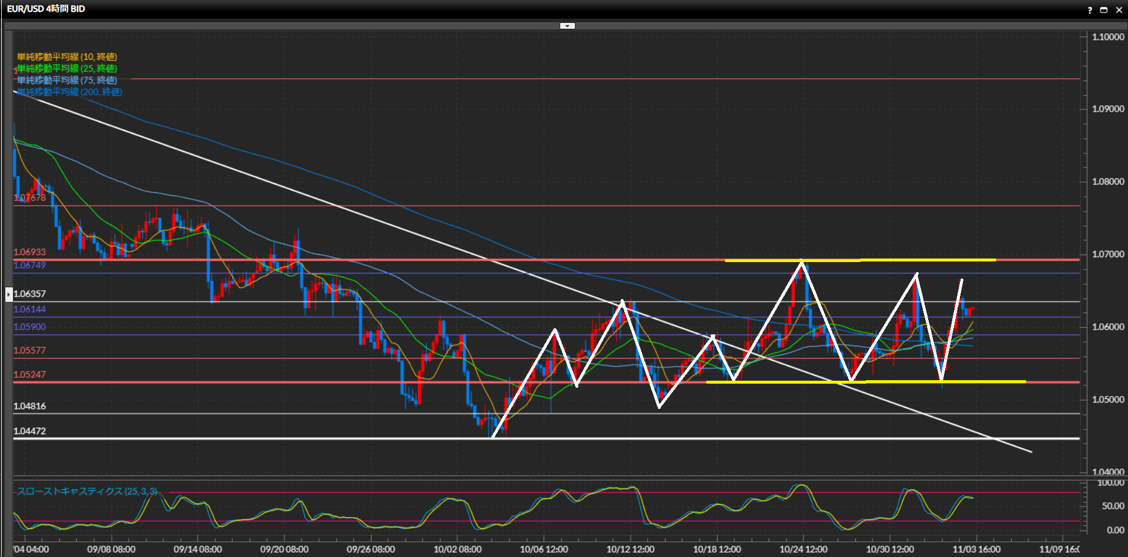Screen dimensions: 1128x557
Task: Maximize the EUR/USD chart window
Action: 1104,10
